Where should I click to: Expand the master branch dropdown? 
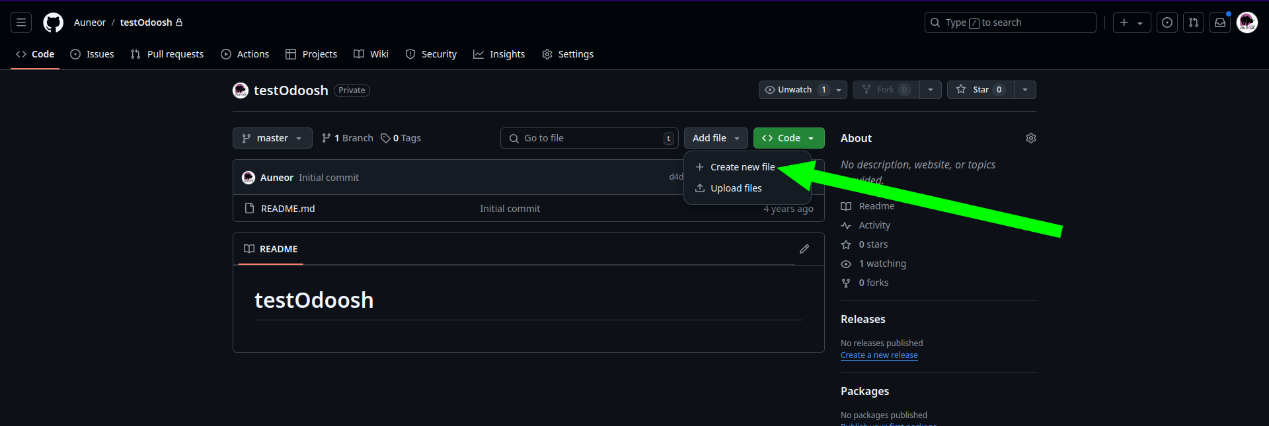click(x=272, y=138)
